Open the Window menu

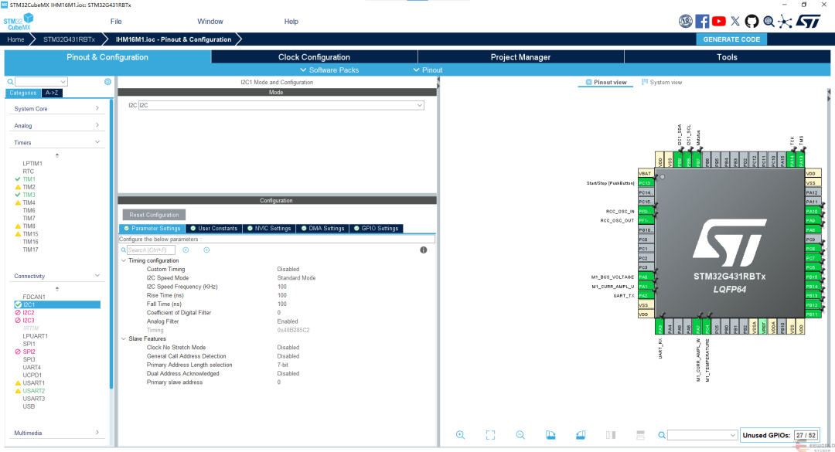pos(210,22)
